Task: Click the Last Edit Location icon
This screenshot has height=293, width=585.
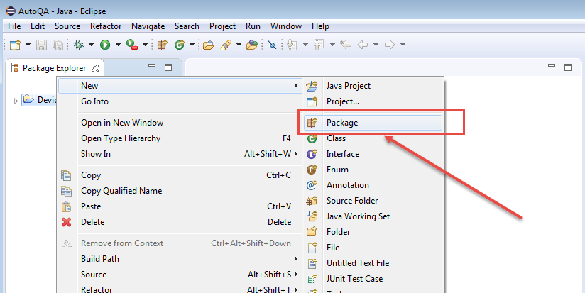Action: coord(346,45)
